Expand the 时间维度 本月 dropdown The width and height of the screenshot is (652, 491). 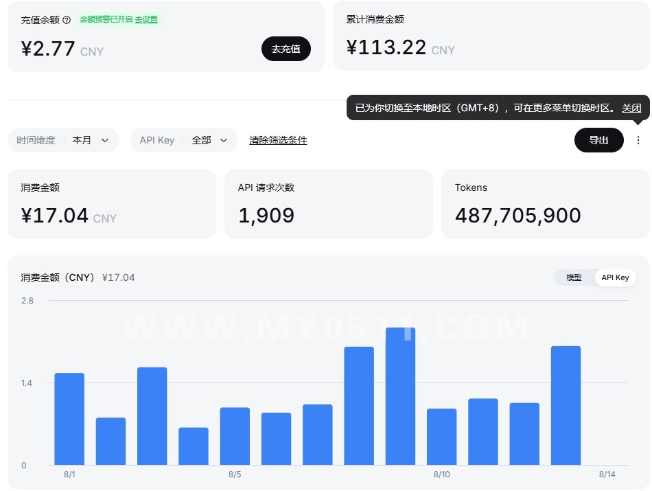coord(63,140)
